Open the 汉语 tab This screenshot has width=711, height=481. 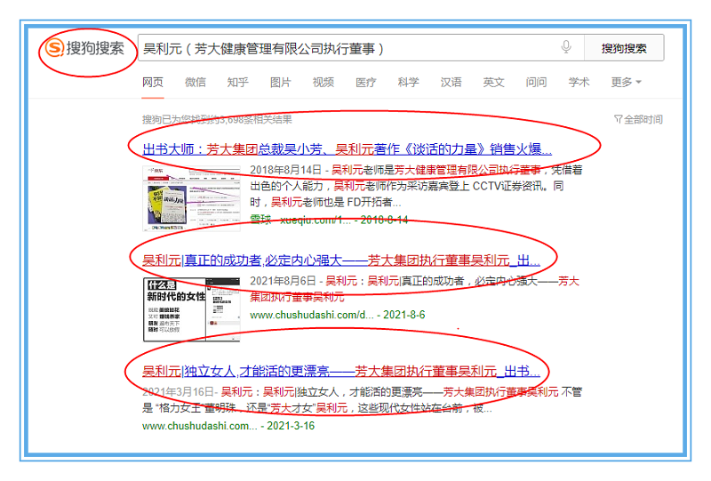pos(451,83)
